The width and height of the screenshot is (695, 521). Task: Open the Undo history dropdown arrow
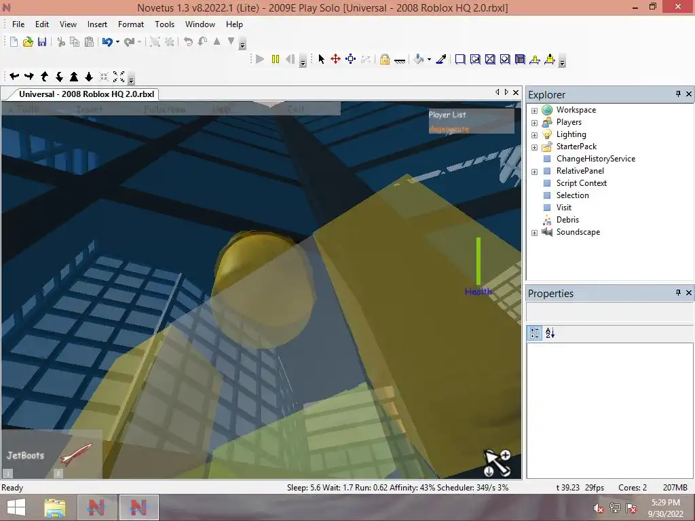click(x=117, y=41)
